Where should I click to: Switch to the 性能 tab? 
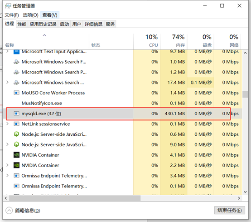[x=22, y=24]
